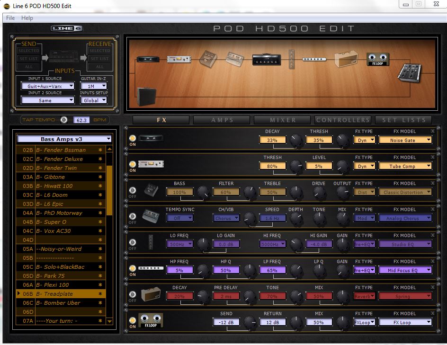Turn on the Spring reverb effect
This screenshot has width=447, height=345.
tap(133, 294)
